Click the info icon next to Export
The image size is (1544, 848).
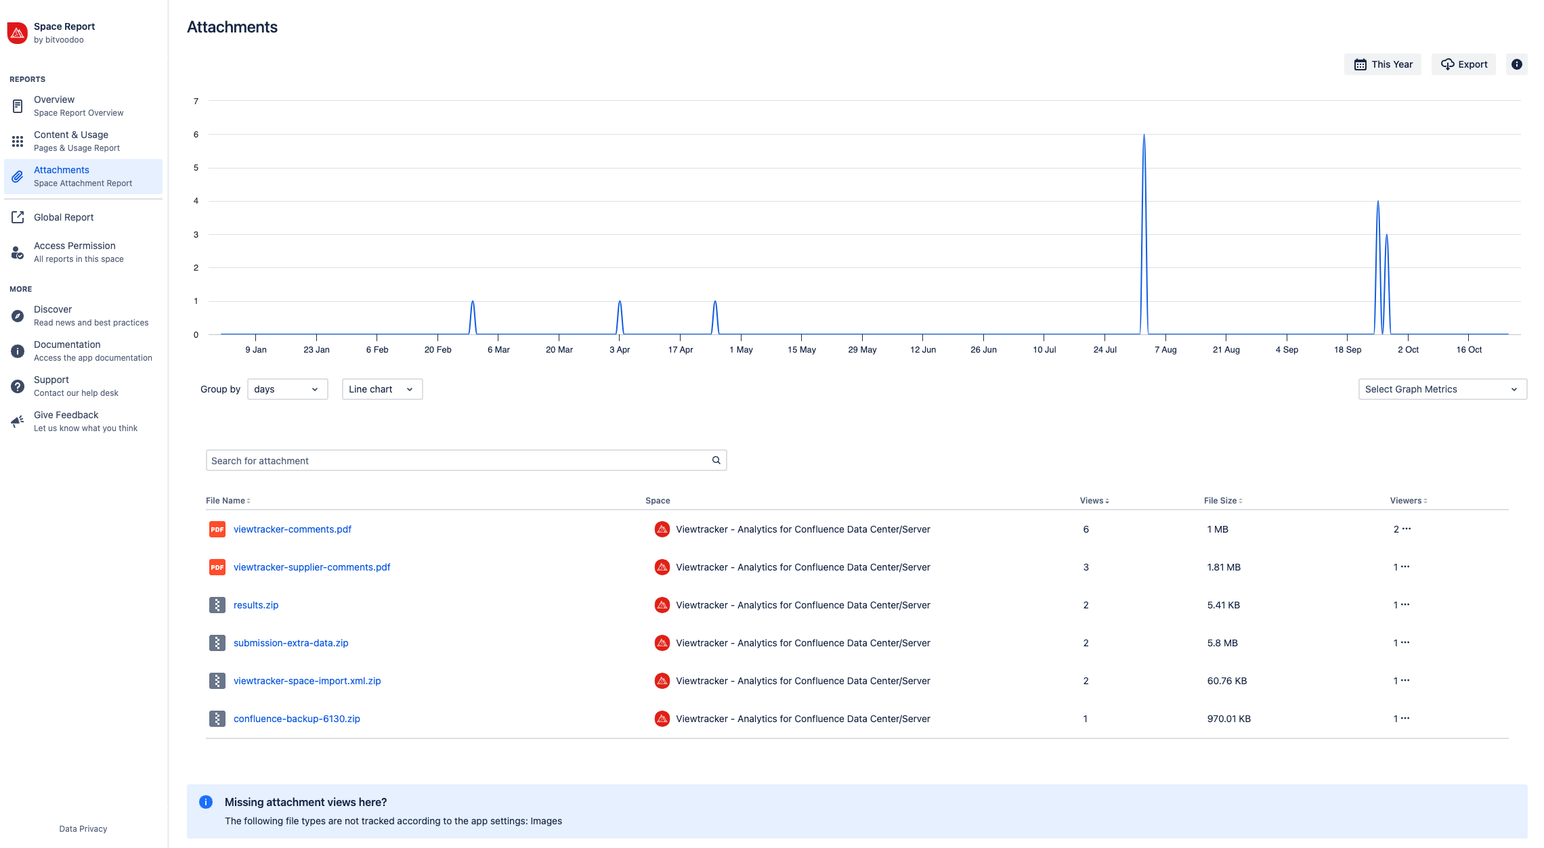pos(1516,64)
